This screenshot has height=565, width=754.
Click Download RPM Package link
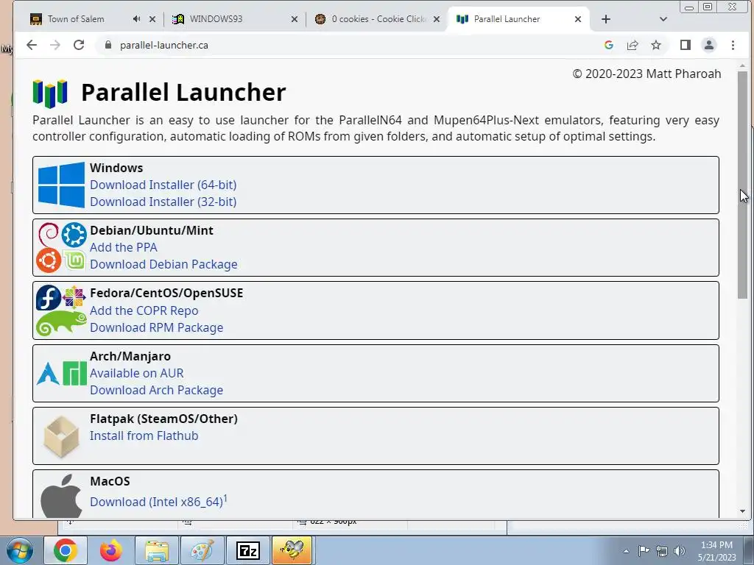[157, 327]
